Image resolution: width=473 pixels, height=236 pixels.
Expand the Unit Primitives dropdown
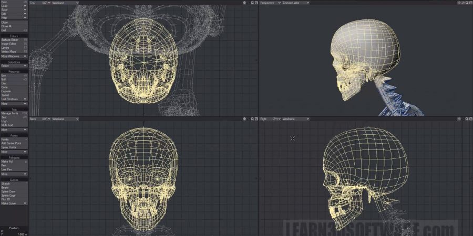click(14, 99)
